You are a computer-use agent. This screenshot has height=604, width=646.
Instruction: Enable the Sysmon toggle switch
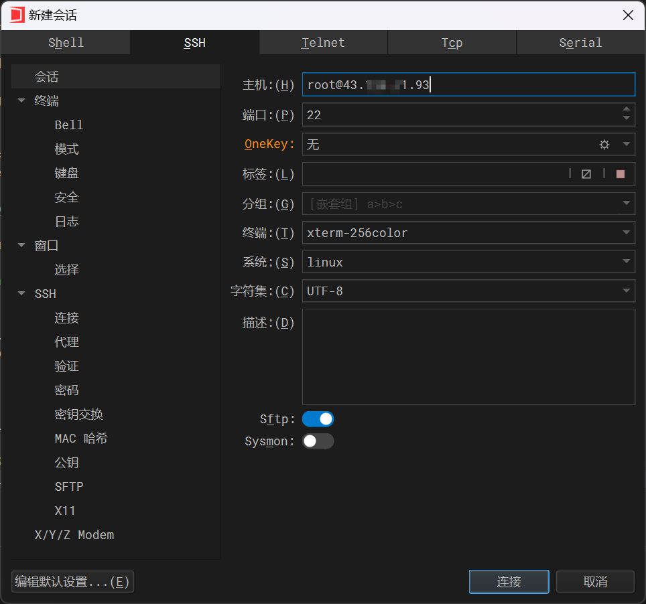coord(318,441)
